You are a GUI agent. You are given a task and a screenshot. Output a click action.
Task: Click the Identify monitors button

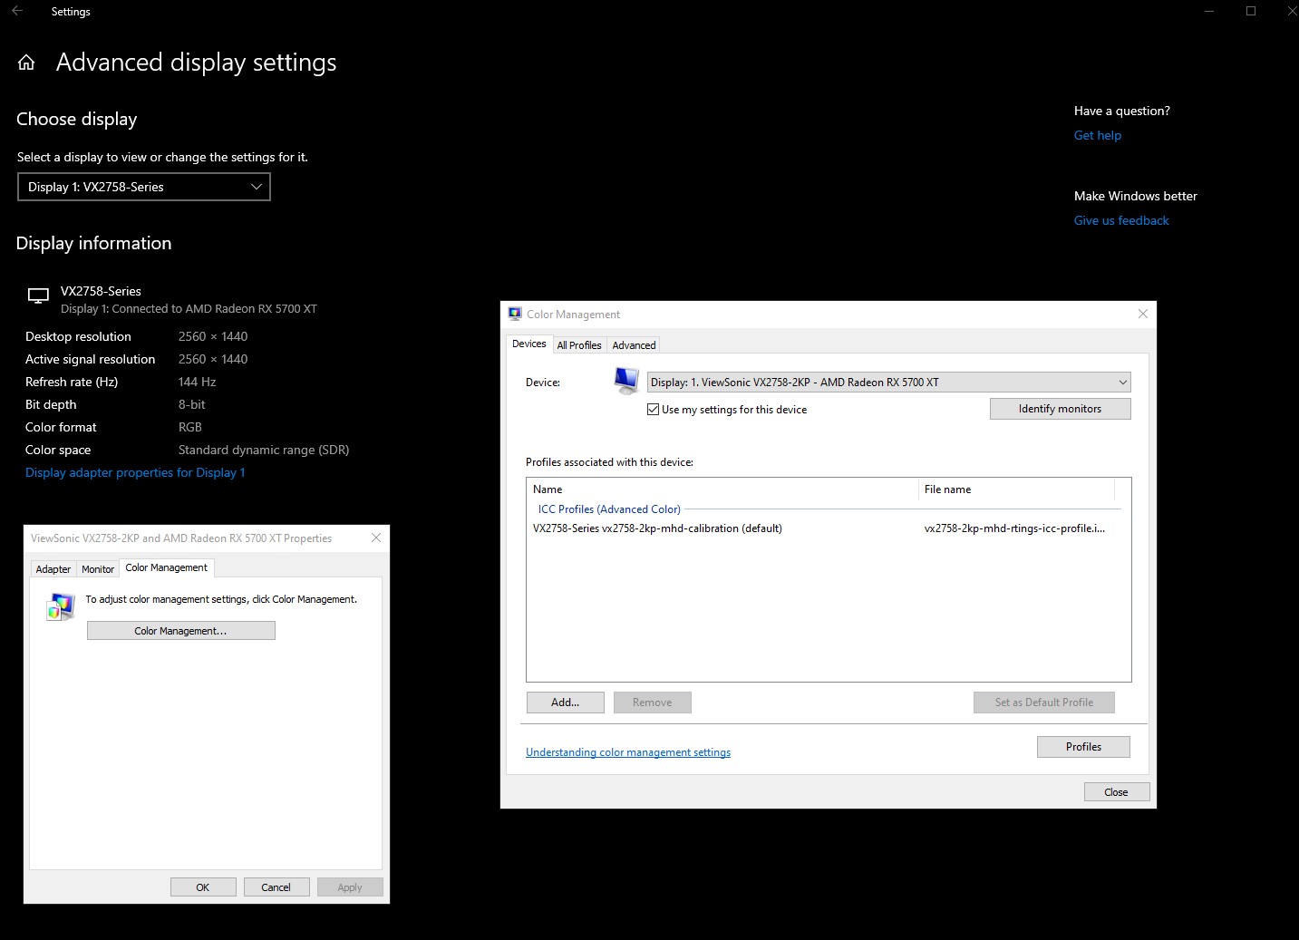[1060, 409]
